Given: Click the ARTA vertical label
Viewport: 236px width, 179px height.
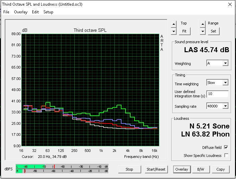Looking at the screenshot, I should (162, 43).
